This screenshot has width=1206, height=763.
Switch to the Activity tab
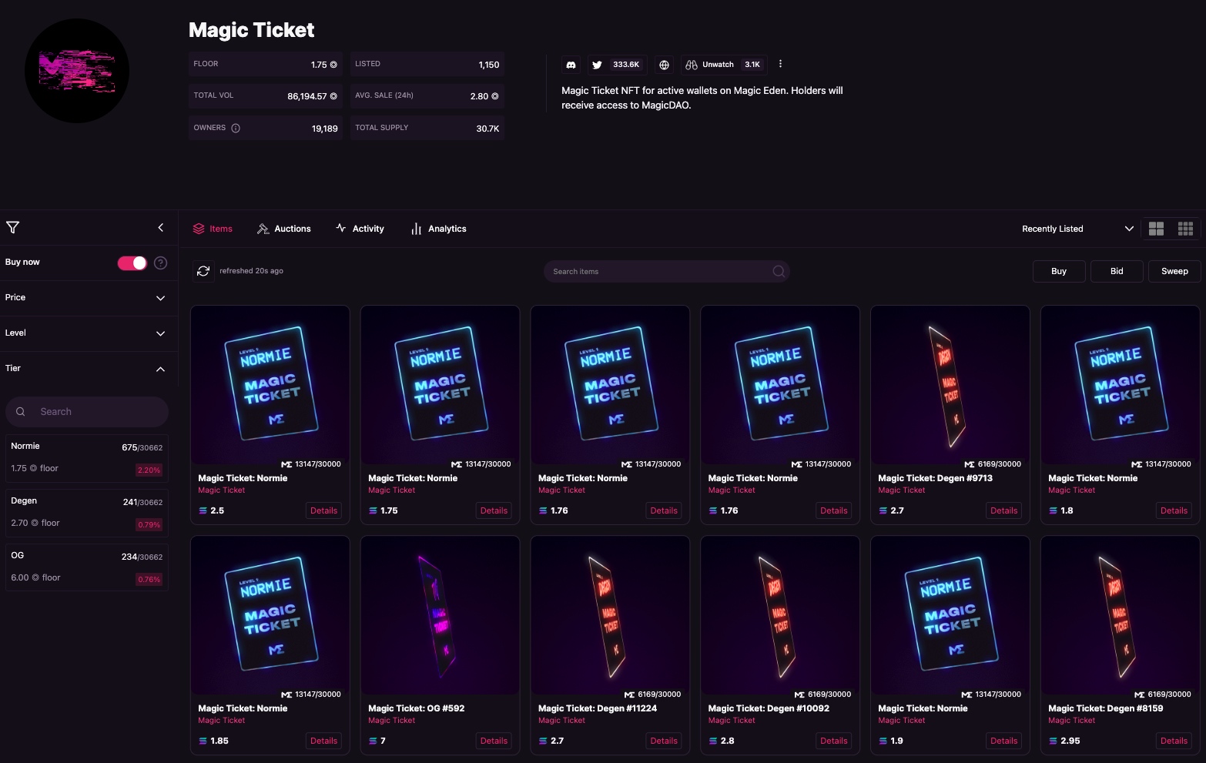click(x=360, y=229)
